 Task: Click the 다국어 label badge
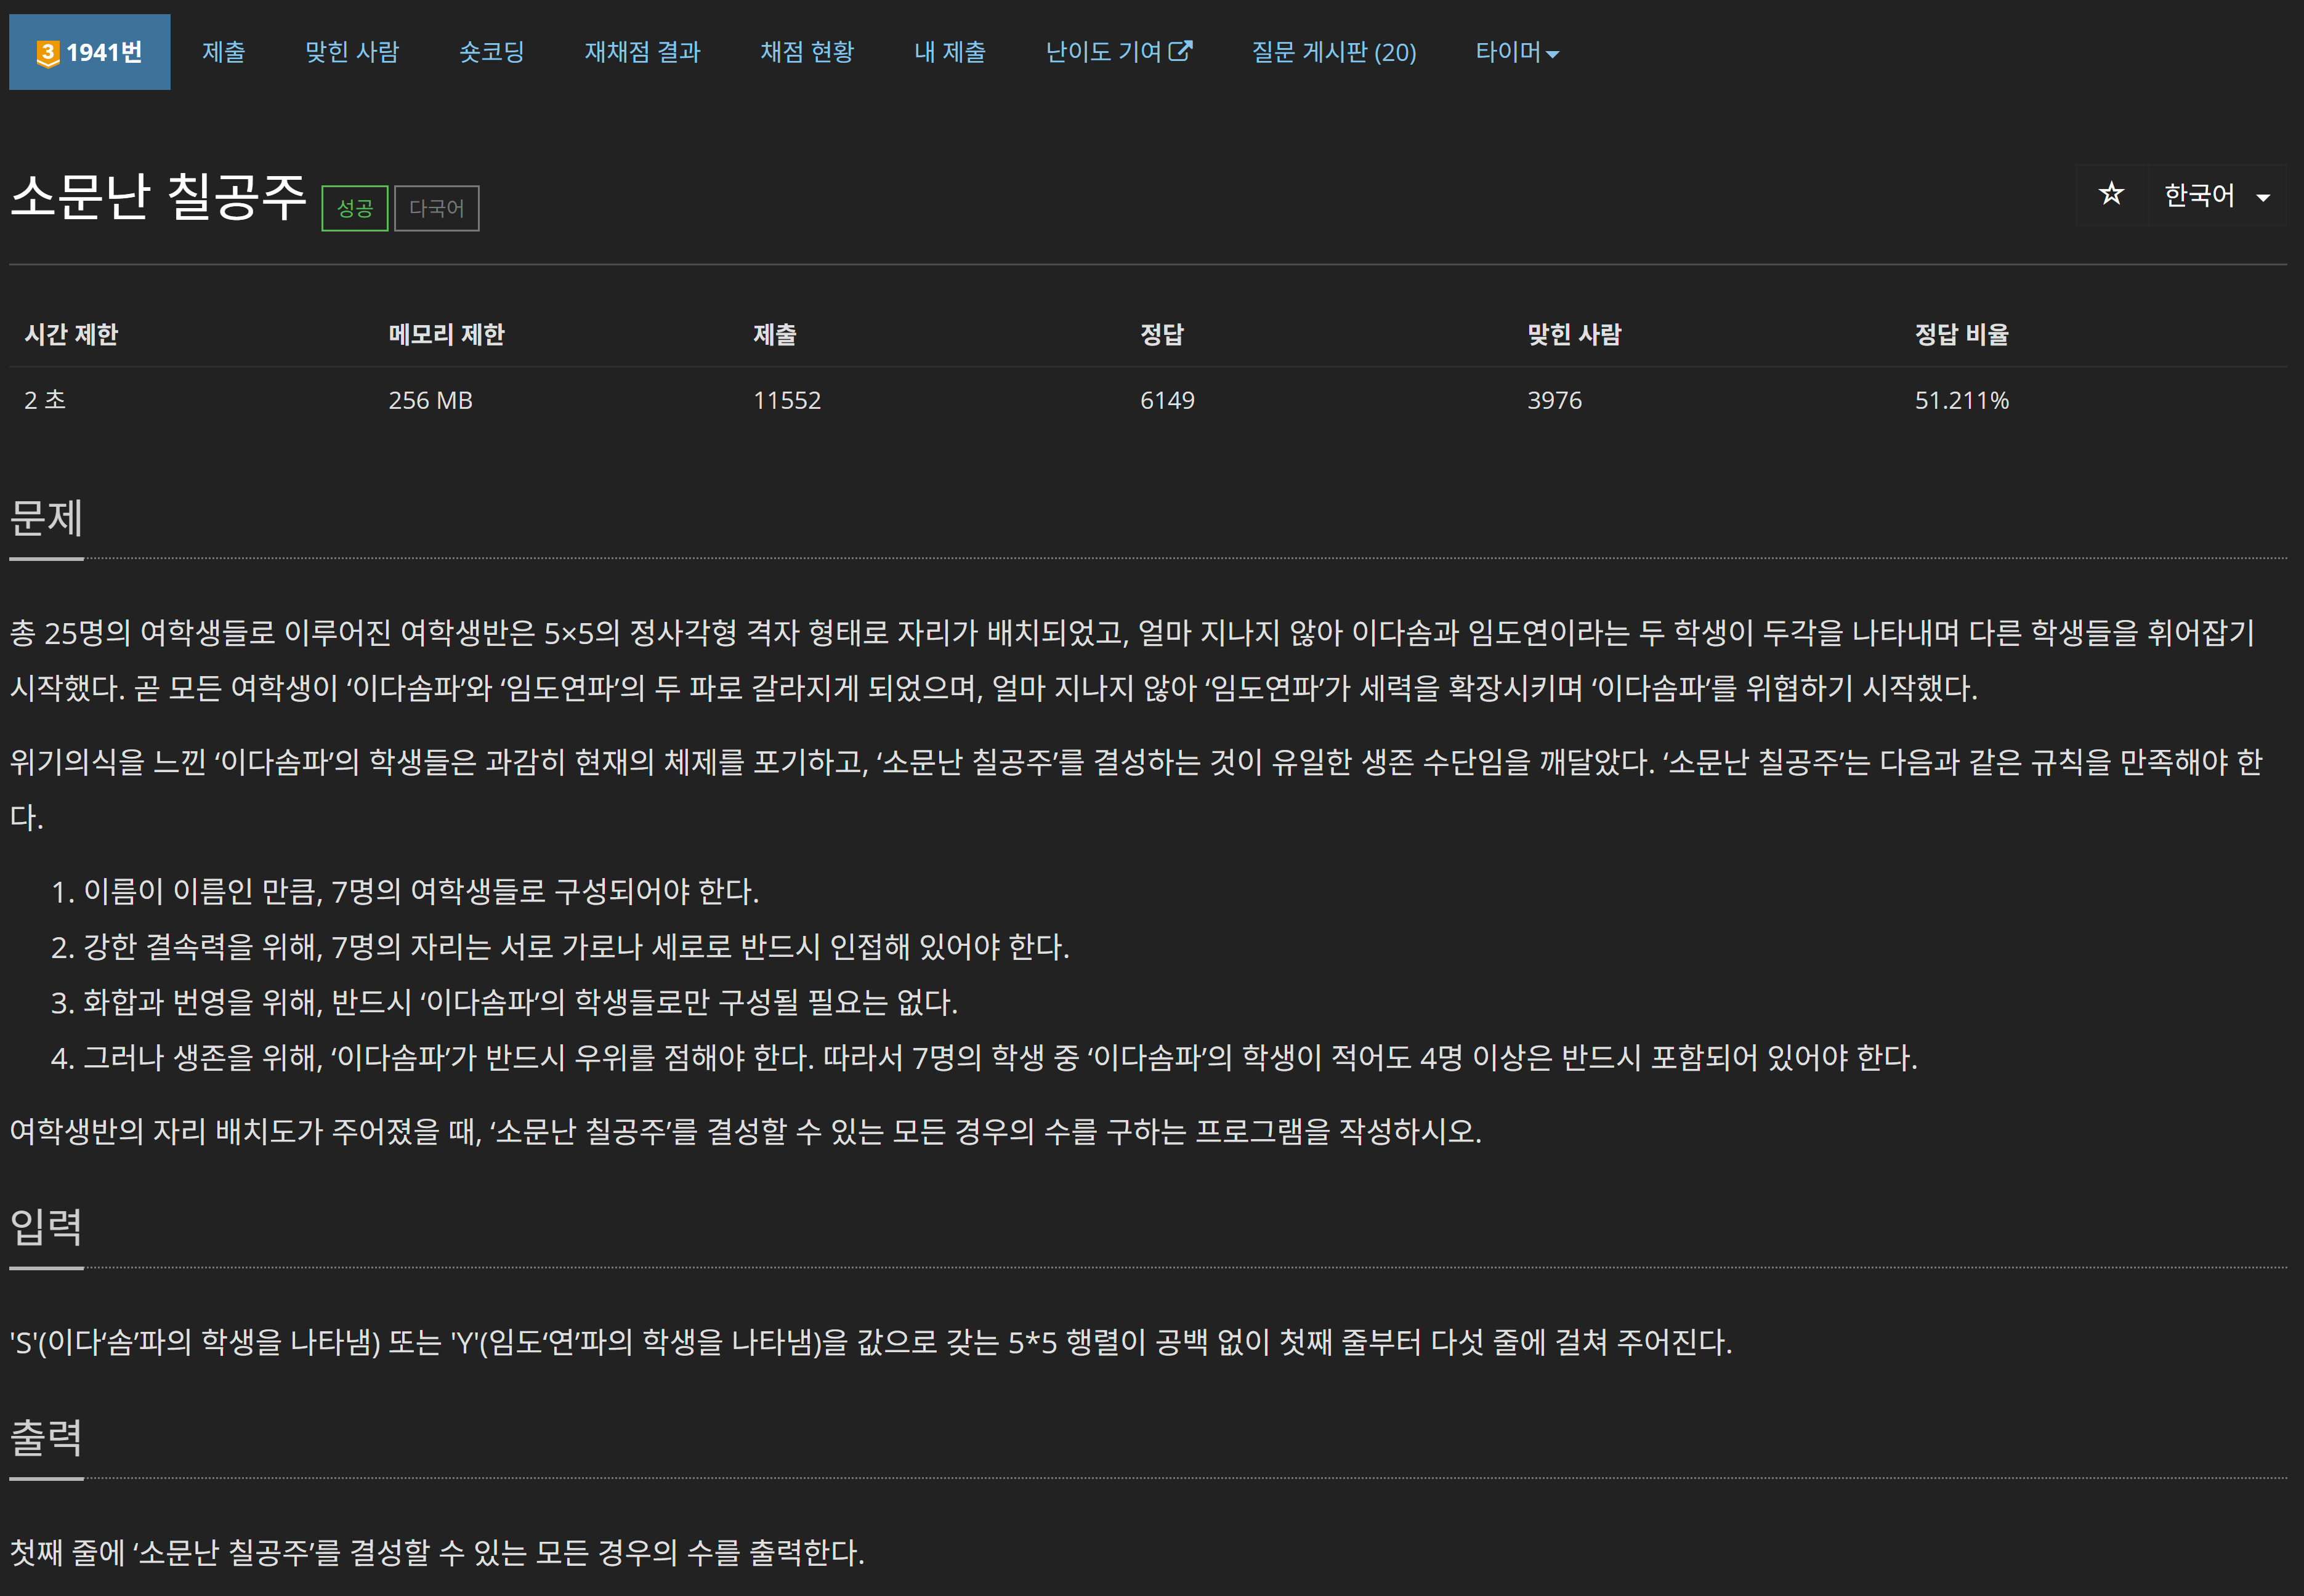tap(436, 208)
